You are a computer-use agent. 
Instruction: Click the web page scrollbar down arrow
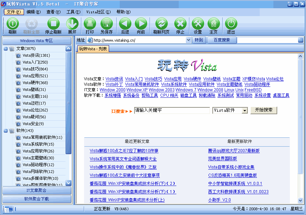[x=301, y=200]
